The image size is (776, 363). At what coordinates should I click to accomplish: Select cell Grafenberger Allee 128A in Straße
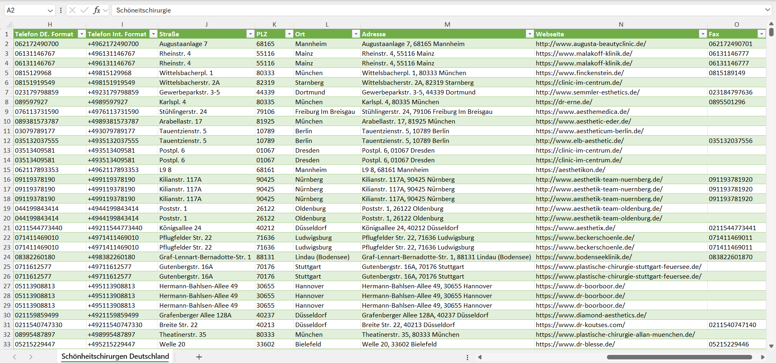(206, 315)
